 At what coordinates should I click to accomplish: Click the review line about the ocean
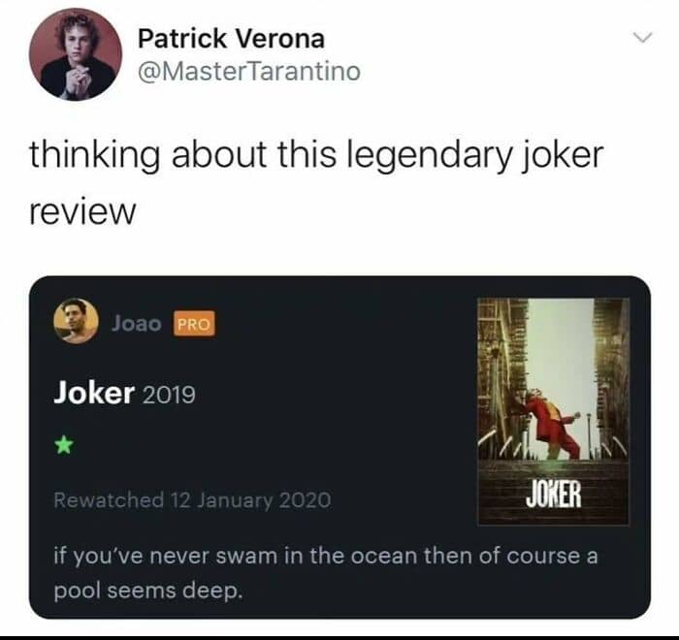(326, 556)
